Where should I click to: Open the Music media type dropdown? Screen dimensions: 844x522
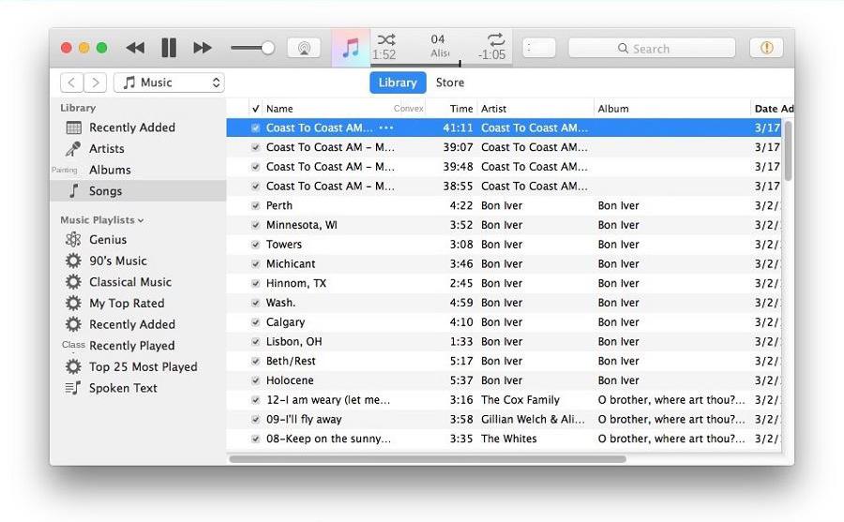click(x=169, y=82)
